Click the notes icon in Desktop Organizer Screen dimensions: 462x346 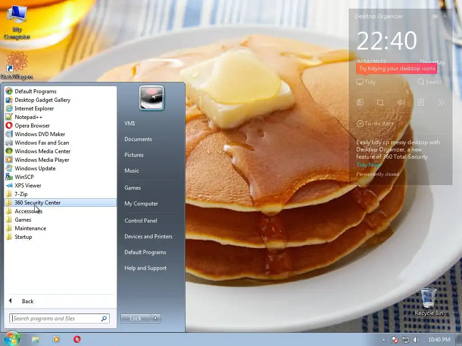(x=360, y=102)
